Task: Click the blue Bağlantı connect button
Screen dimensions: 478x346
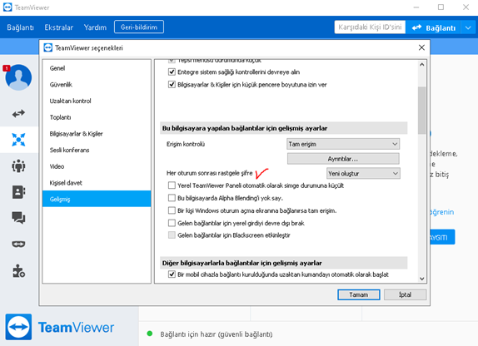Action: tap(434, 27)
